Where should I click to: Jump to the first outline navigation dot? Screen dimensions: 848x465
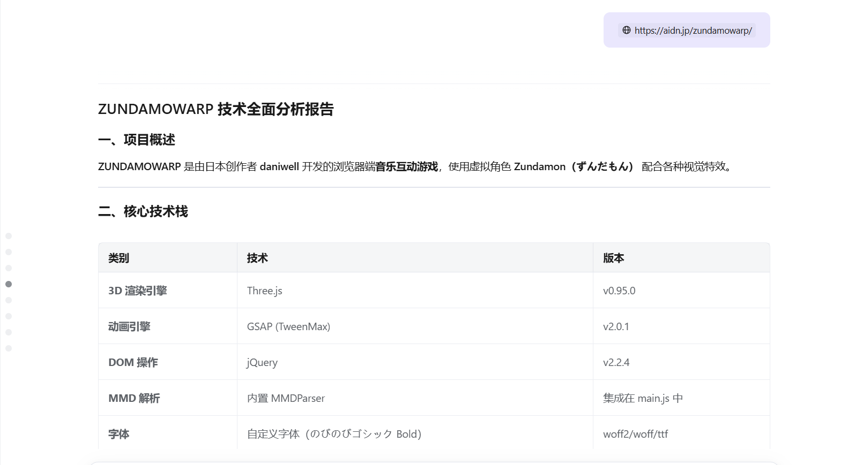9,236
